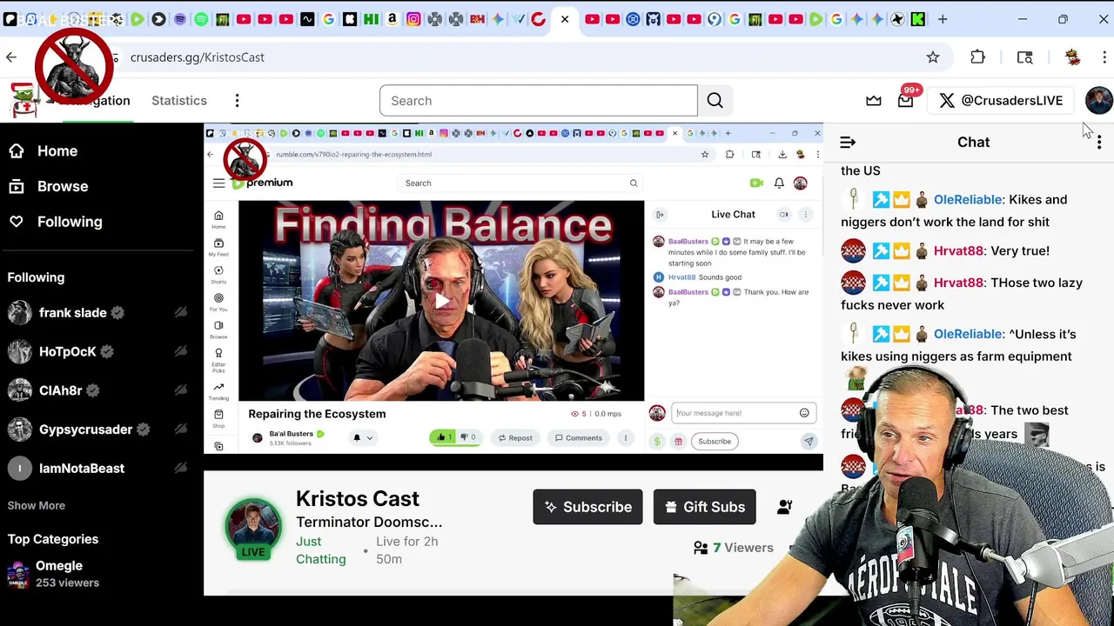The width and height of the screenshot is (1114, 626).
Task: Open Rumble video three-dot options
Action: [x=625, y=438]
